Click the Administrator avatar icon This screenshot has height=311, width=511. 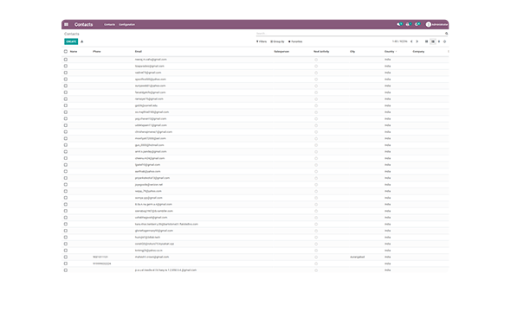coord(428,24)
